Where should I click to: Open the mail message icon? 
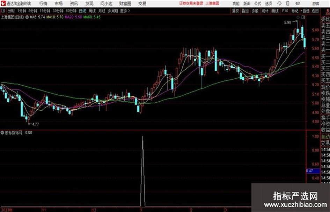298,3
